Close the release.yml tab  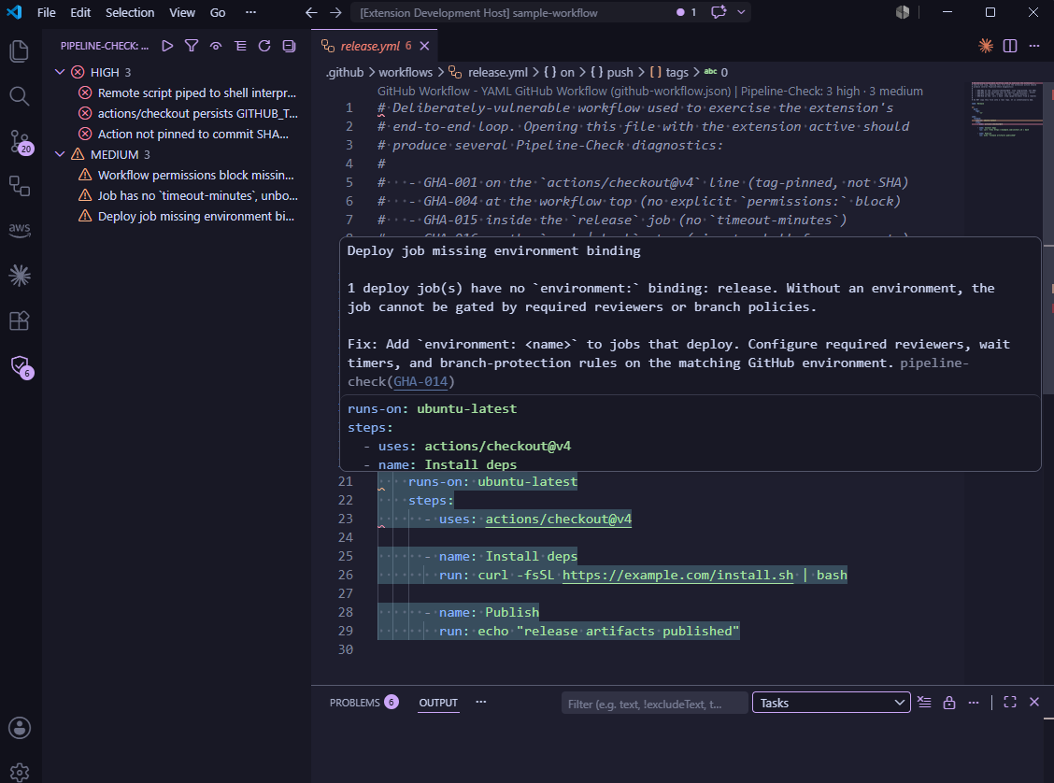[x=424, y=46]
